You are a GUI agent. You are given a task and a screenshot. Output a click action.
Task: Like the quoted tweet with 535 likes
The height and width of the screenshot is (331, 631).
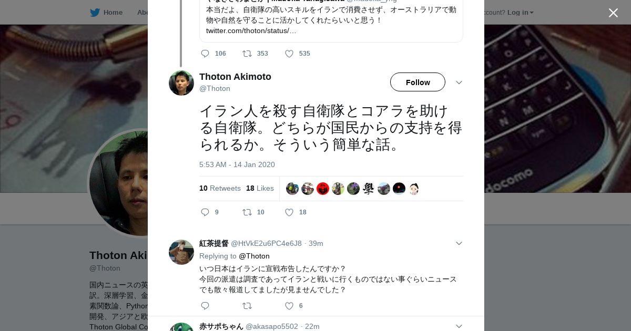point(289,54)
